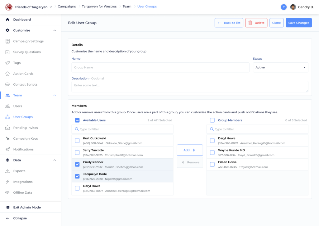Click the Notifications paper plane icon

coord(7,149)
